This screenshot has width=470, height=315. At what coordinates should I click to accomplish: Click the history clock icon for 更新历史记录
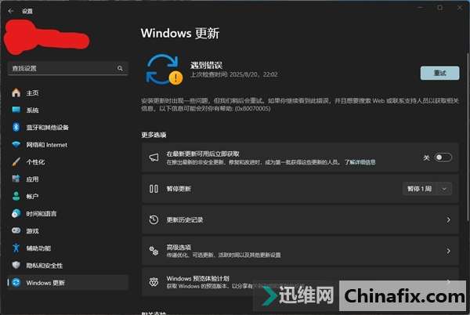[x=154, y=219]
